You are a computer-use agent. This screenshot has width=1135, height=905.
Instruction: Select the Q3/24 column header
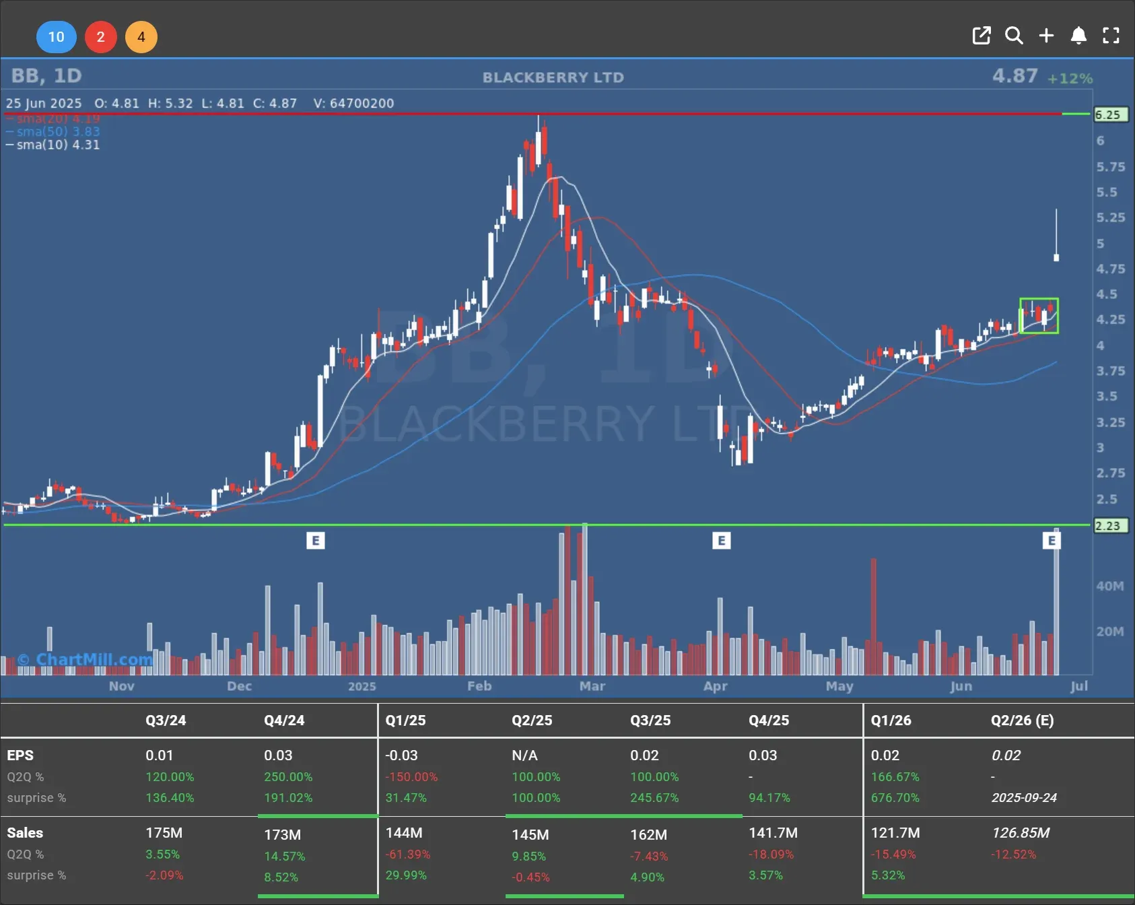[166, 720]
